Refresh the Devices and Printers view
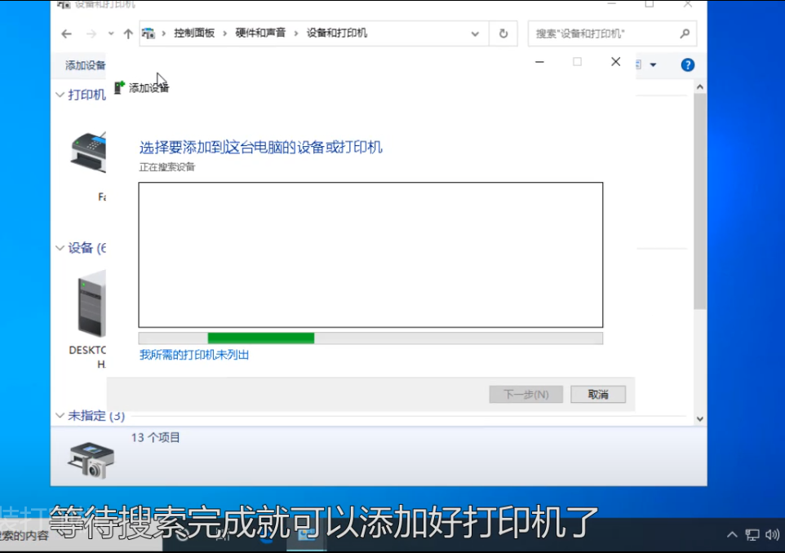The height and width of the screenshot is (553, 785). tap(503, 33)
